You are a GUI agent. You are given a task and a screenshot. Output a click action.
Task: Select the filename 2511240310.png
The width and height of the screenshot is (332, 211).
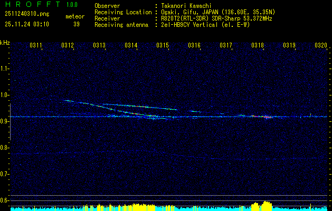[27, 14]
